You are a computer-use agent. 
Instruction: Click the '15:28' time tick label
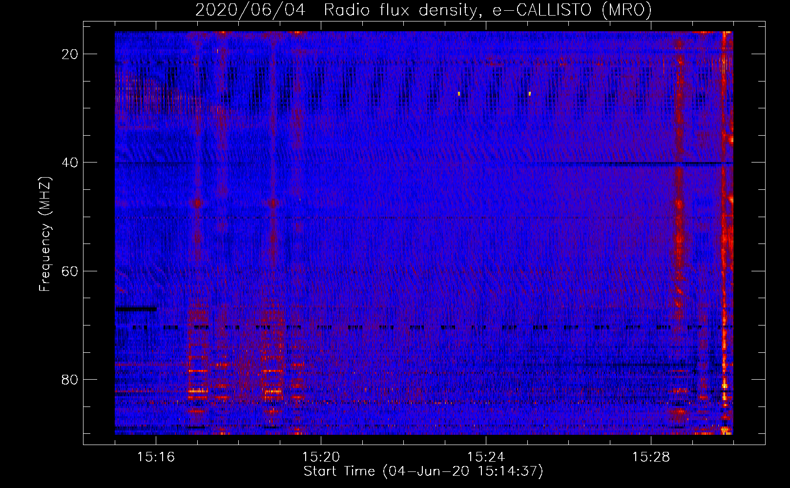point(651,457)
